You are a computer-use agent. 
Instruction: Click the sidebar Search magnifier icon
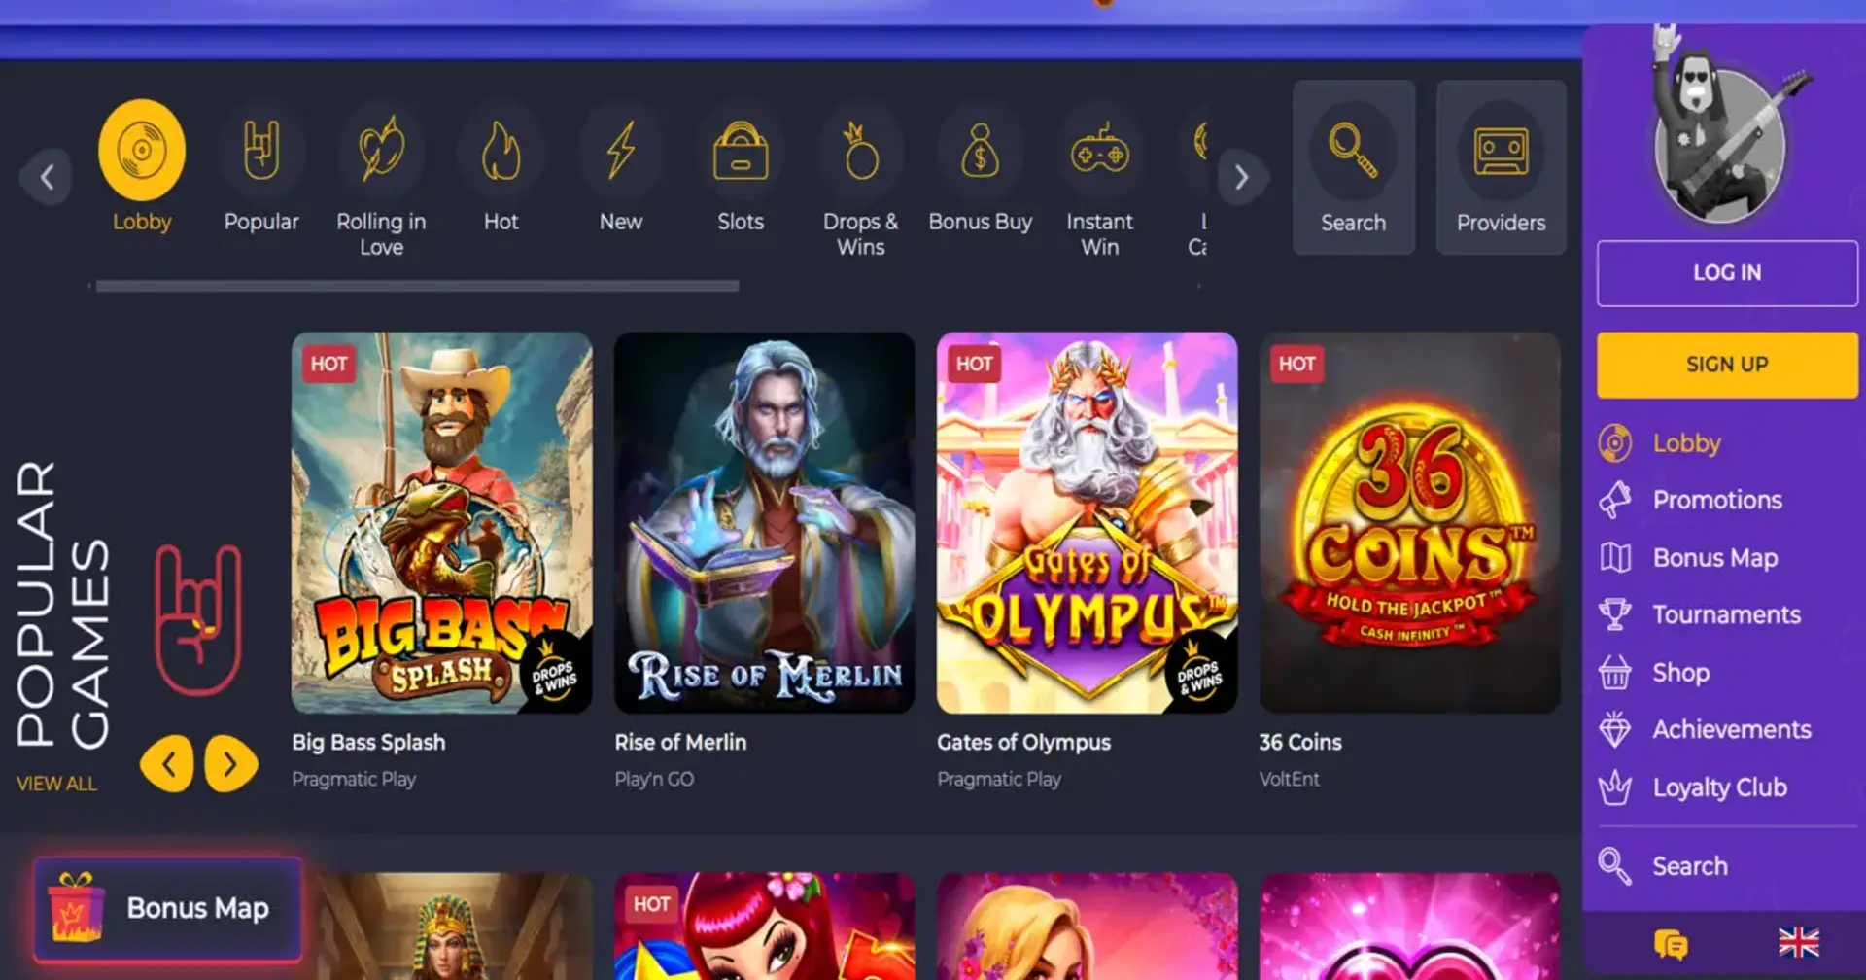point(1615,865)
